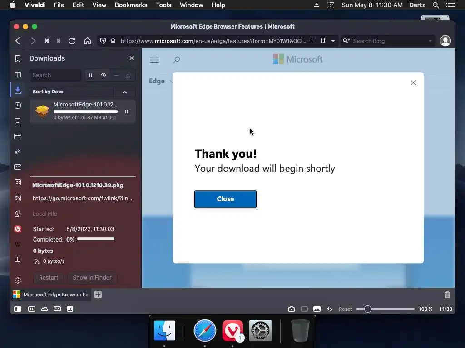Click Show in Finder button
465x348 pixels.
click(92, 278)
